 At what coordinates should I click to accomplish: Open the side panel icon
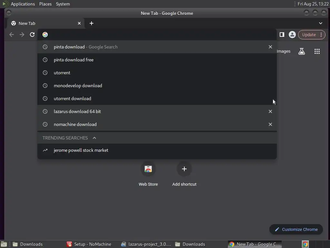coord(282,35)
